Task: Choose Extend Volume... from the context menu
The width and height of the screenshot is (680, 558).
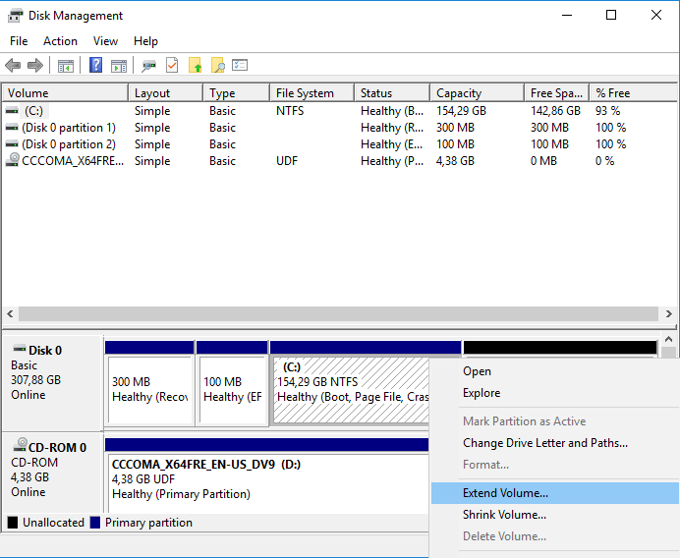Action: click(x=505, y=493)
